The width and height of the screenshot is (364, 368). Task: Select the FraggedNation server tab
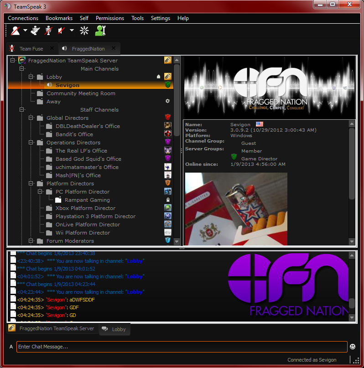[88, 49]
